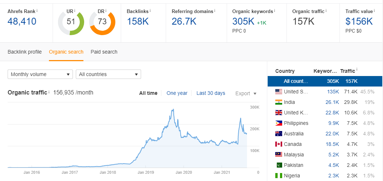
Task: Click the Organic traffic info icon in top bar
Action: (x=326, y=10)
